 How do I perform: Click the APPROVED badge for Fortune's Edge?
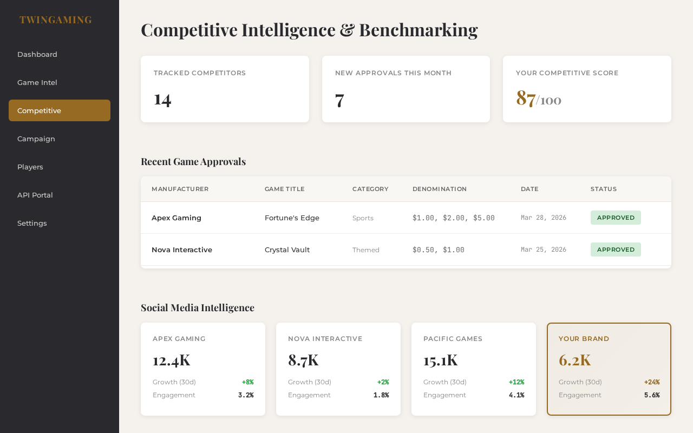(616, 217)
